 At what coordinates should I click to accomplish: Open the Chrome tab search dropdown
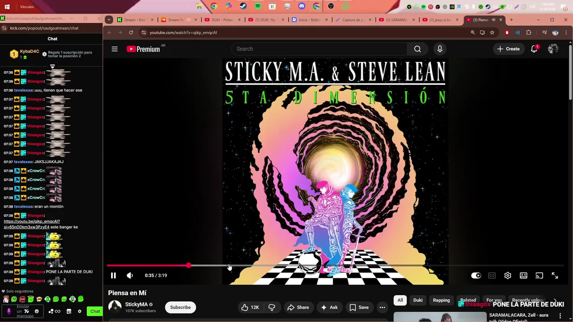[x=109, y=20]
